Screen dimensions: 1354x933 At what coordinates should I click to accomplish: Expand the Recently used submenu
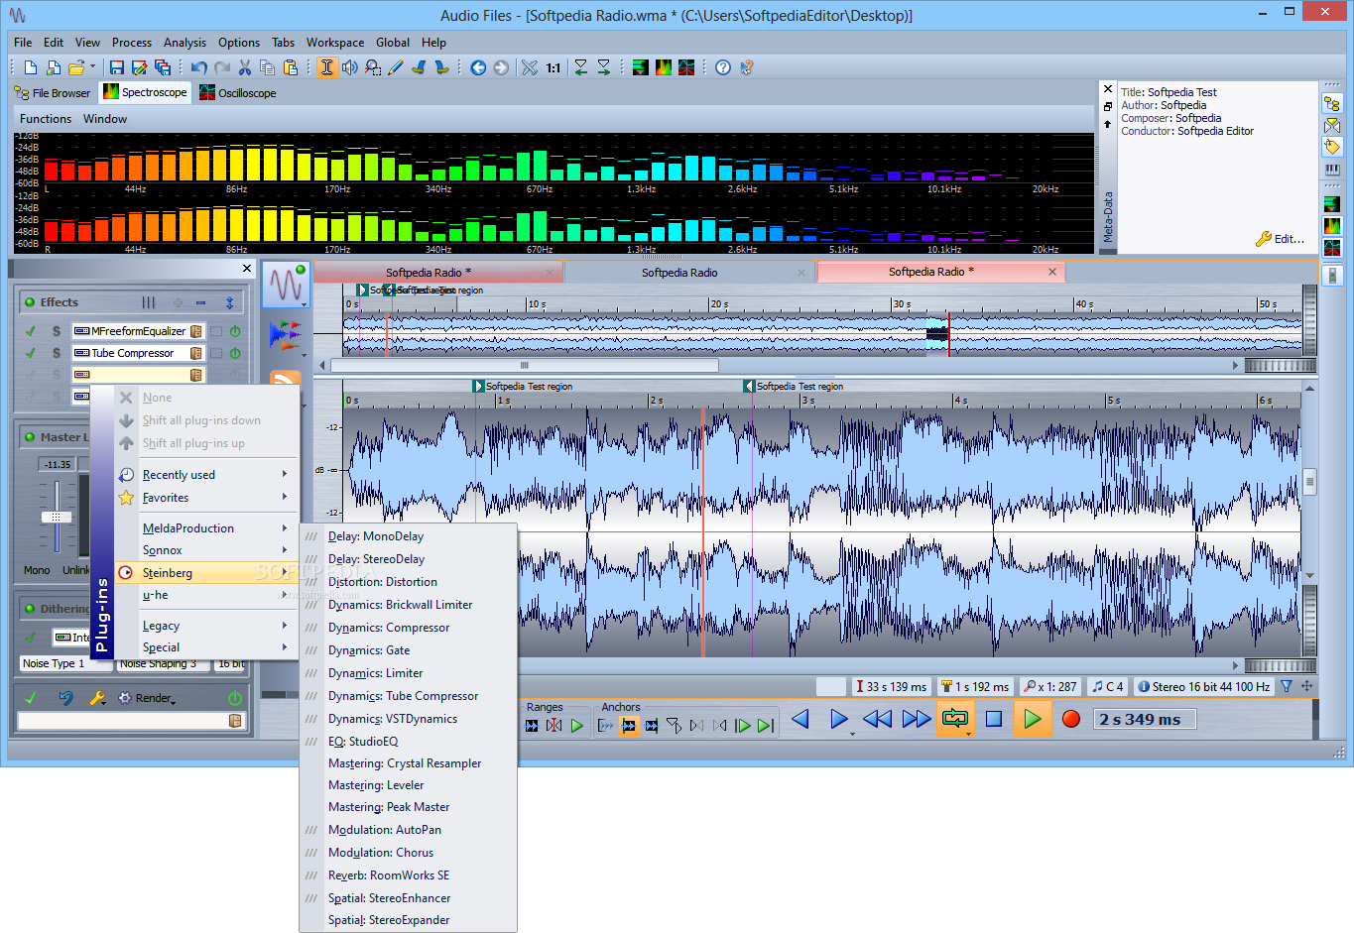(x=207, y=475)
